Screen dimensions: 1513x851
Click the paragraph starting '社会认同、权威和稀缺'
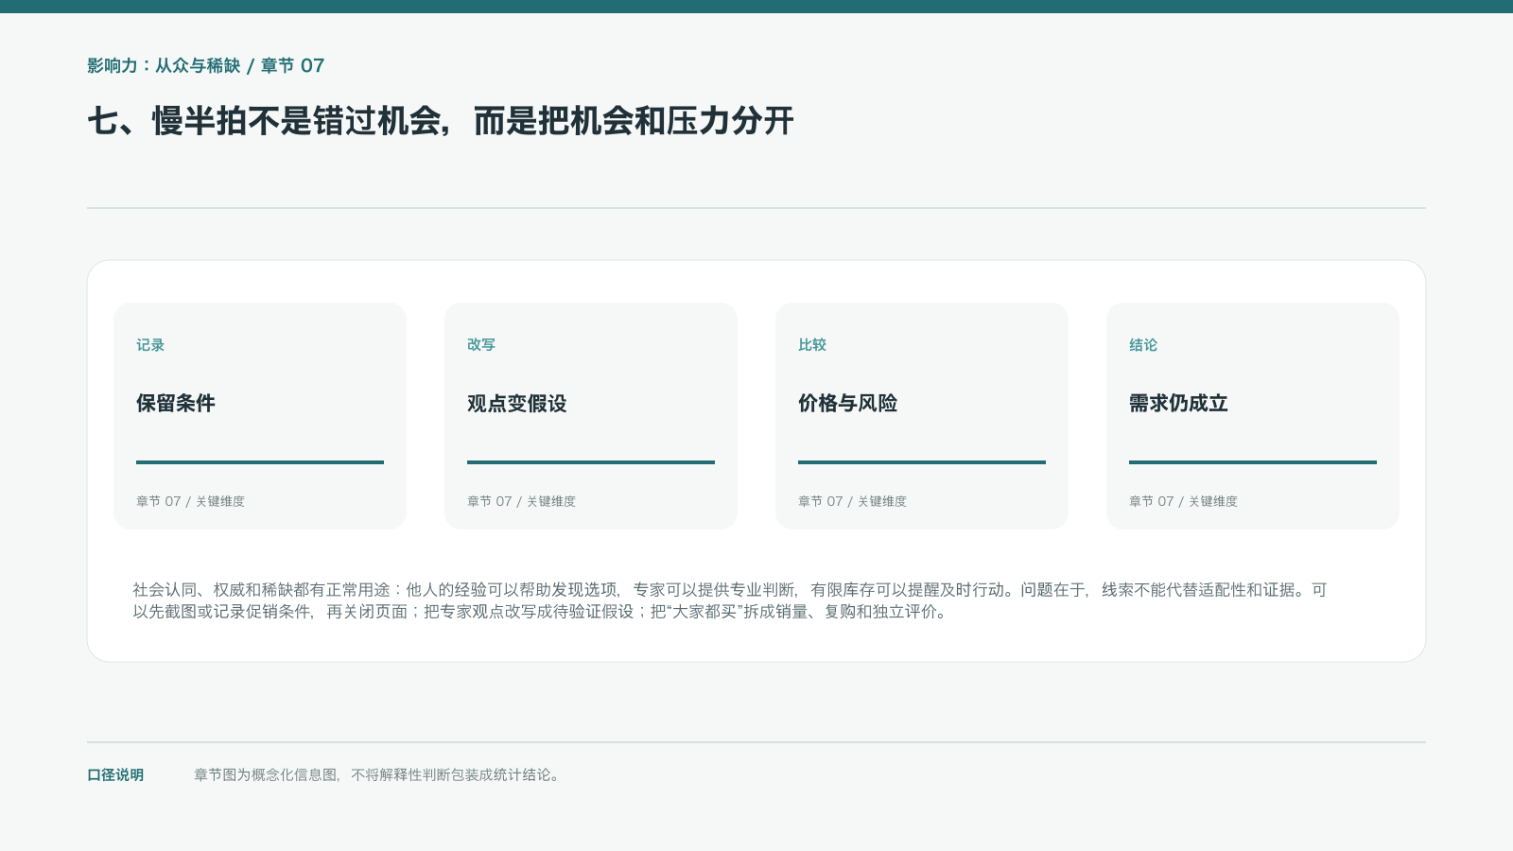730,600
